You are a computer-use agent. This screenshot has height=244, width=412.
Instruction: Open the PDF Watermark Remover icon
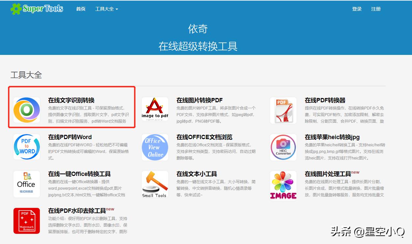[x=27, y=221]
